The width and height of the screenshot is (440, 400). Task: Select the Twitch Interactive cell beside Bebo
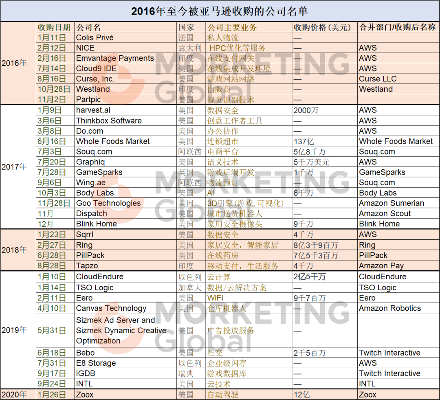pyautogui.click(x=398, y=353)
